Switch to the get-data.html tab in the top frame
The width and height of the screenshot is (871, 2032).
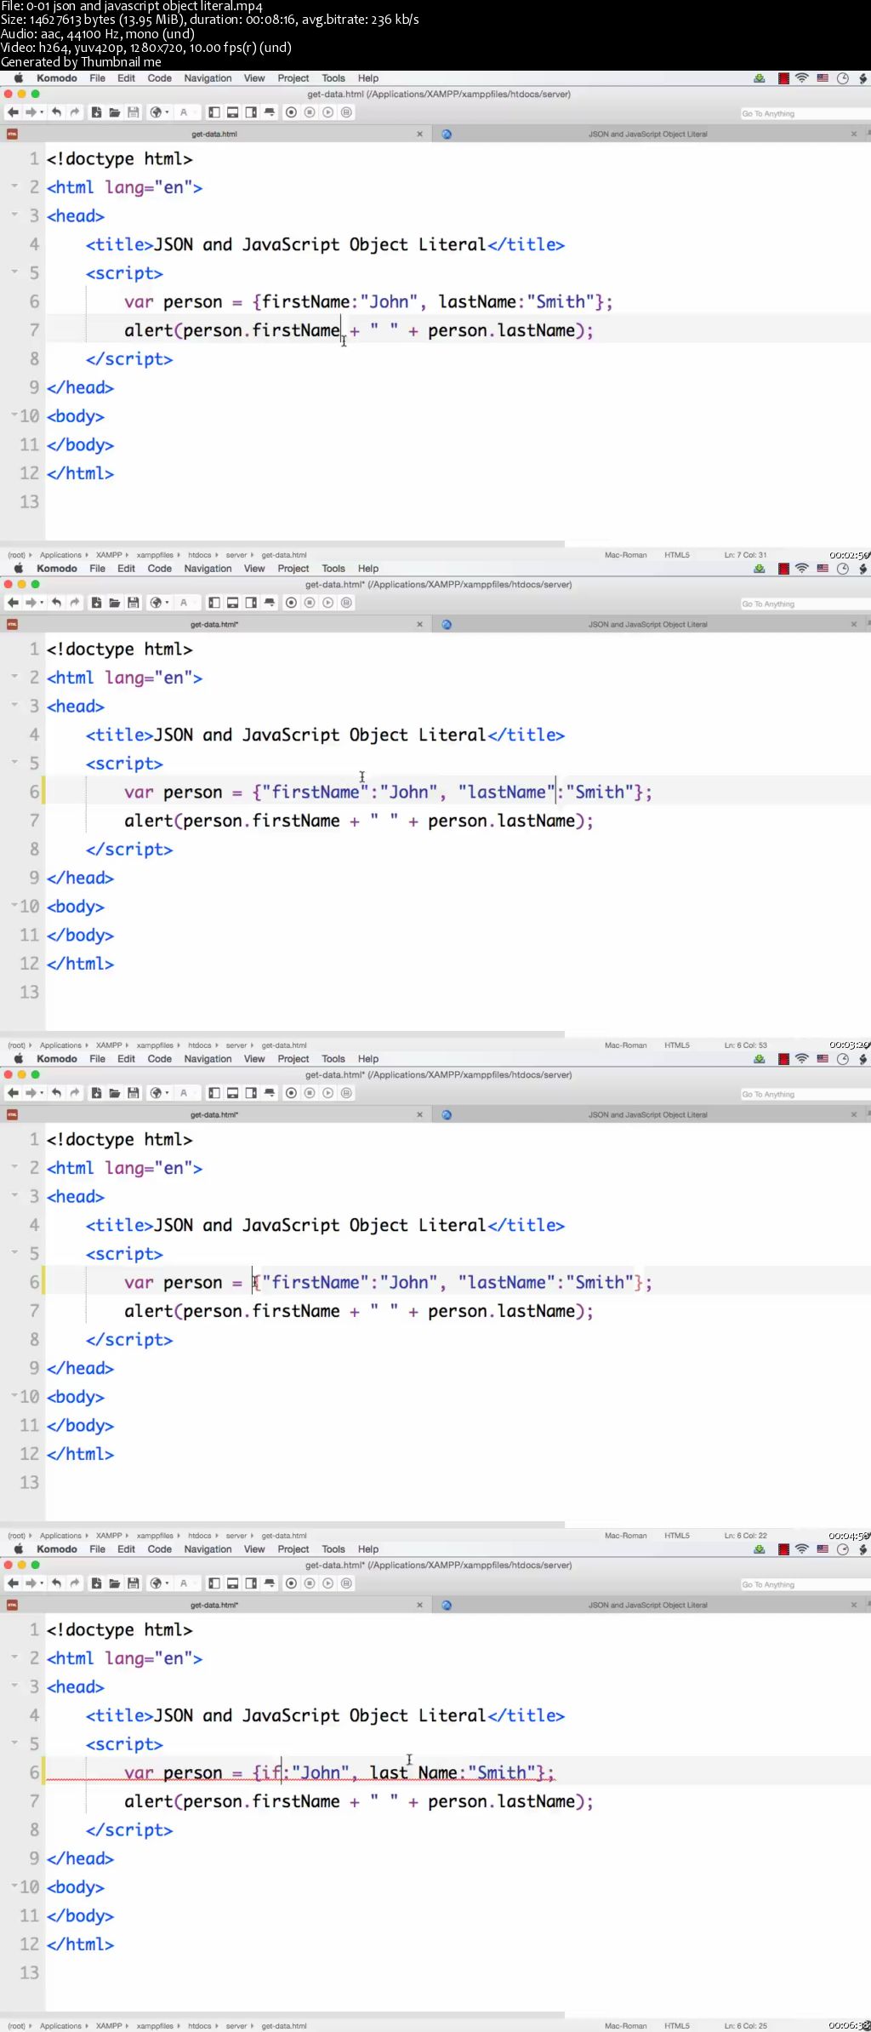[x=214, y=134]
